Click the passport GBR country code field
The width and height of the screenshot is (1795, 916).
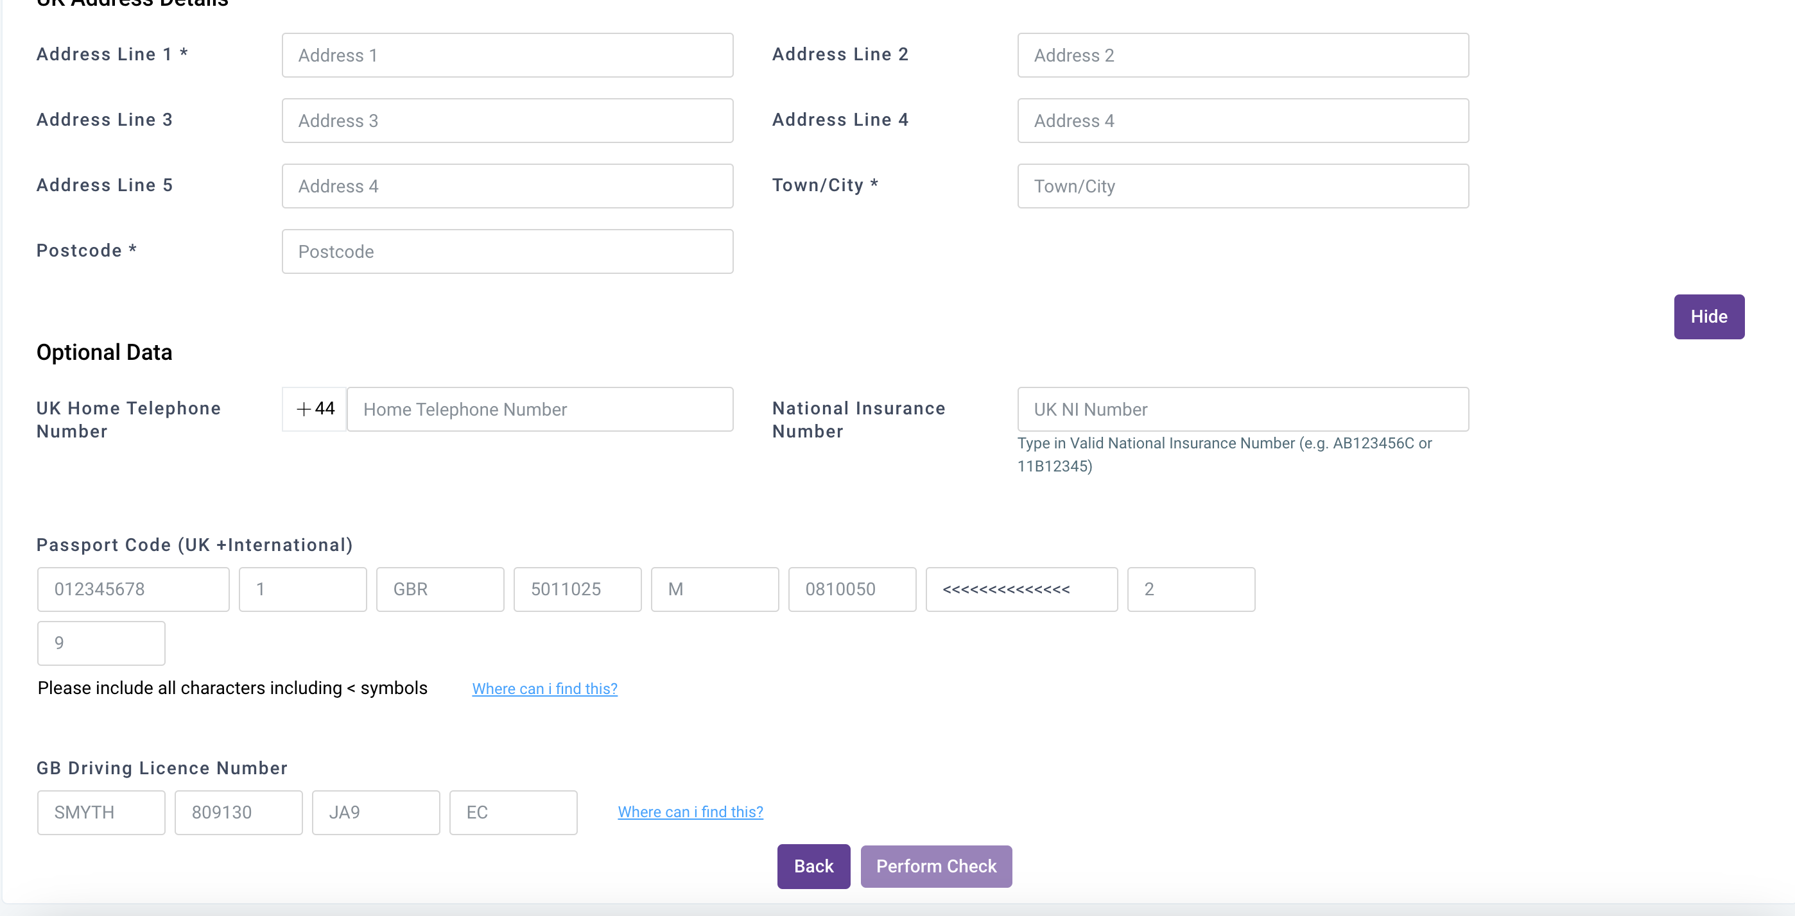pyautogui.click(x=440, y=589)
